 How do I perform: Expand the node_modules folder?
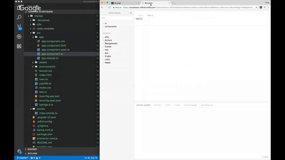31,28
